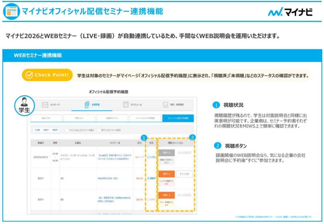Click the B社 company name cell

[62, 200]
